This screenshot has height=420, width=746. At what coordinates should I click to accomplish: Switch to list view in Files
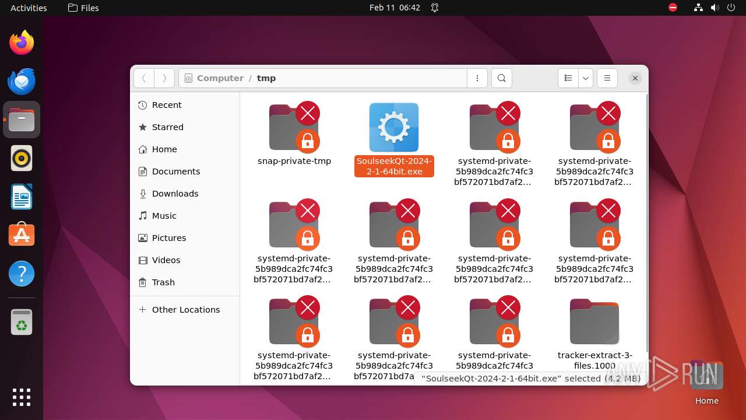coord(568,78)
